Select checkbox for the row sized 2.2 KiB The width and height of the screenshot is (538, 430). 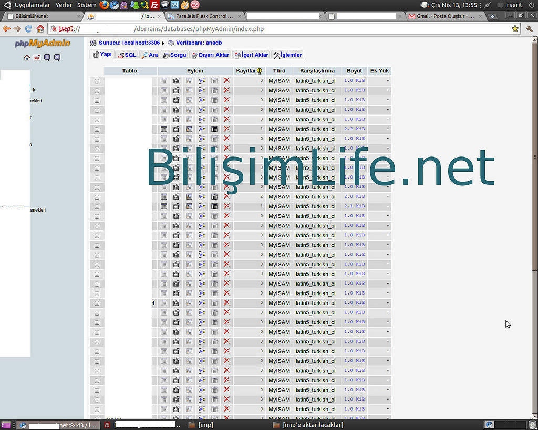(x=97, y=129)
